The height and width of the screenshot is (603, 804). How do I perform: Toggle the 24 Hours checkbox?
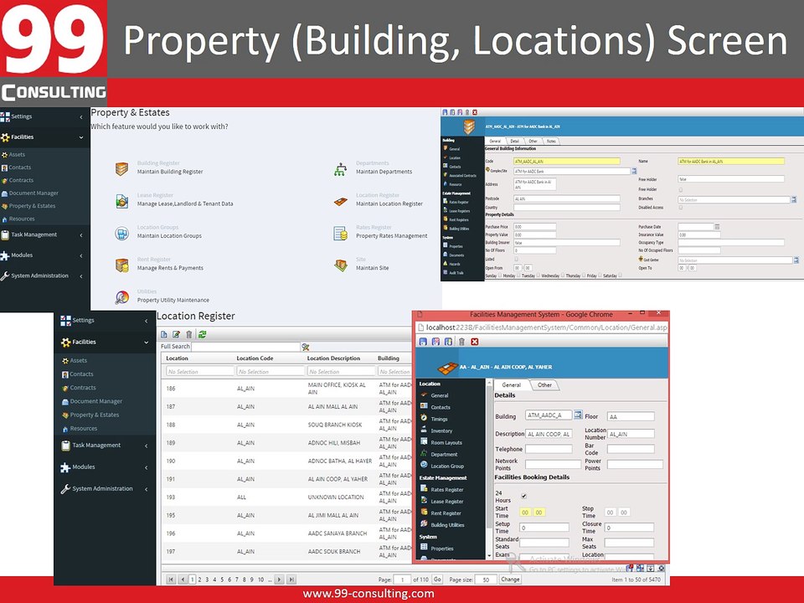click(x=523, y=496)
